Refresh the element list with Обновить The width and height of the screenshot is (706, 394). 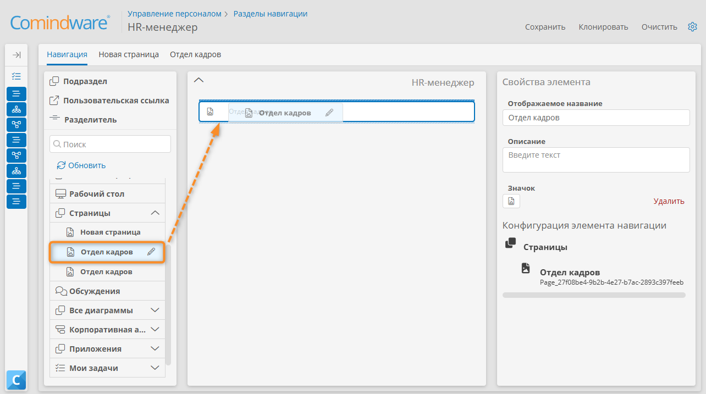(81, 165)
